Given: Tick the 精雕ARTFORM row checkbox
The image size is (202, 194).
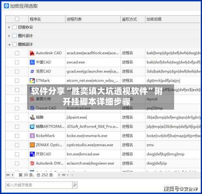Looking at the screenshot, I should point(17,127).
